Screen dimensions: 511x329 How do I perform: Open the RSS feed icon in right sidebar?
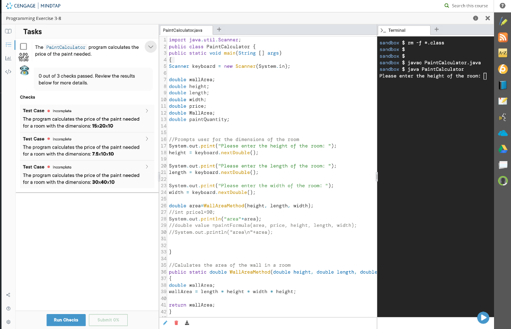coord(503,38)
